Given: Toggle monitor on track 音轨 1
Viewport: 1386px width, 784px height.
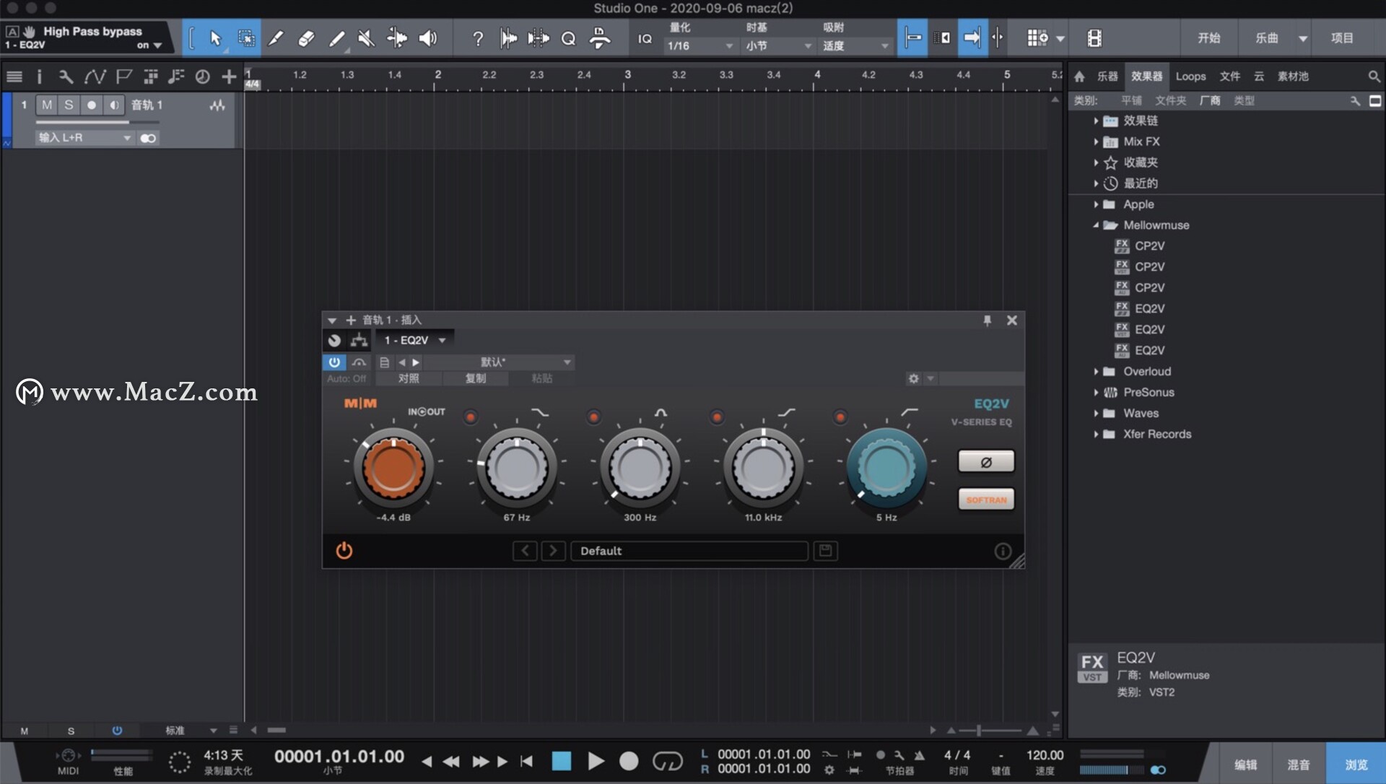Looking at the screenshot, I should (114, 105).
